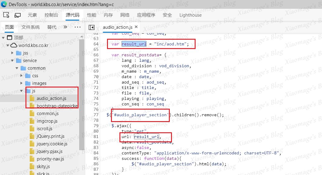Click the skity.js file icon
Image resolution: width=322 pixels, height=175 pixels.
click(32, 166)
